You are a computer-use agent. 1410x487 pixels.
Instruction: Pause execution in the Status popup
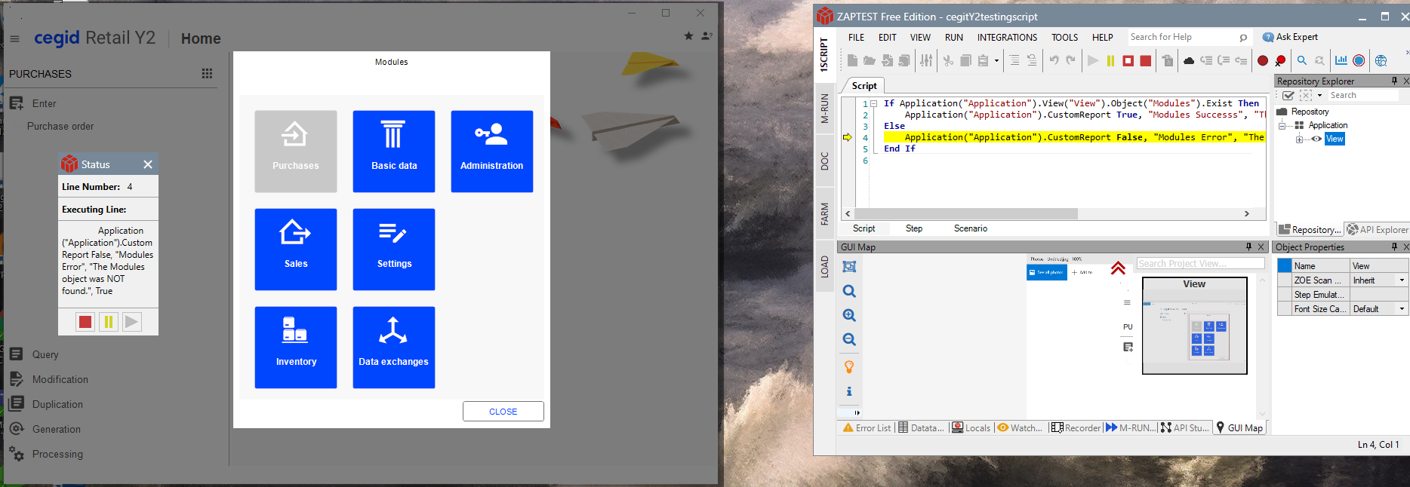click(x=109, y=322)
